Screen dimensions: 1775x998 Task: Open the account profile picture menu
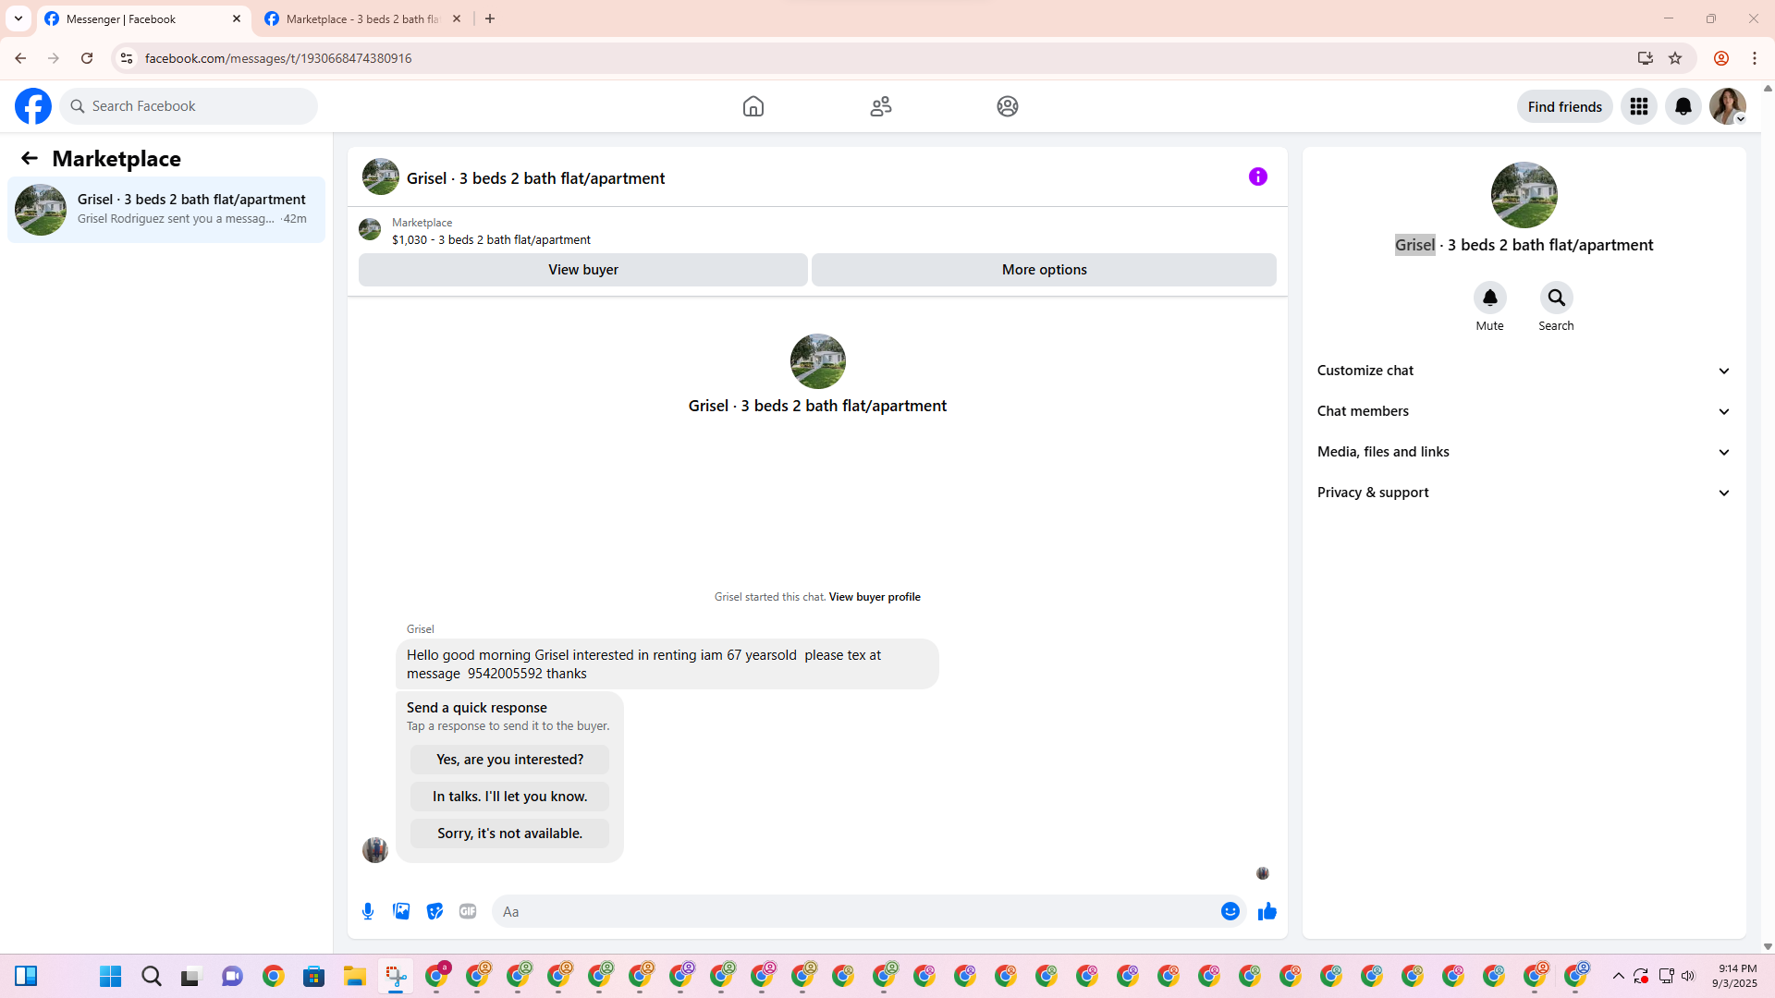coord(1728,106)
